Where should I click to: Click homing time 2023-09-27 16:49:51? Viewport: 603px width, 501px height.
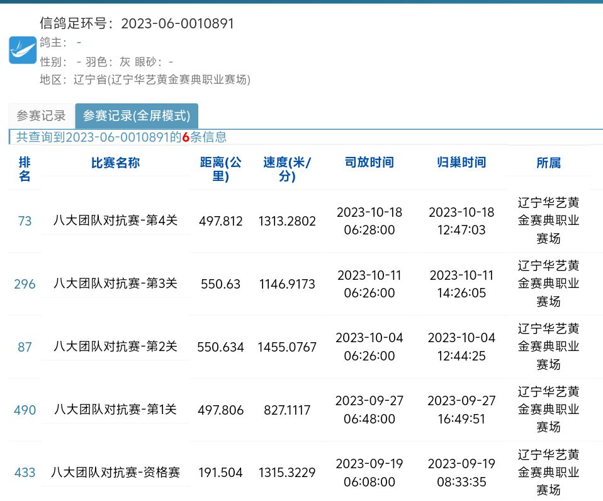(x=461, y=410)
